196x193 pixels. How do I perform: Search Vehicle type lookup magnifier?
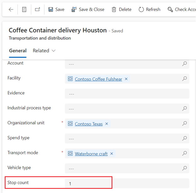tap(184, 168)
